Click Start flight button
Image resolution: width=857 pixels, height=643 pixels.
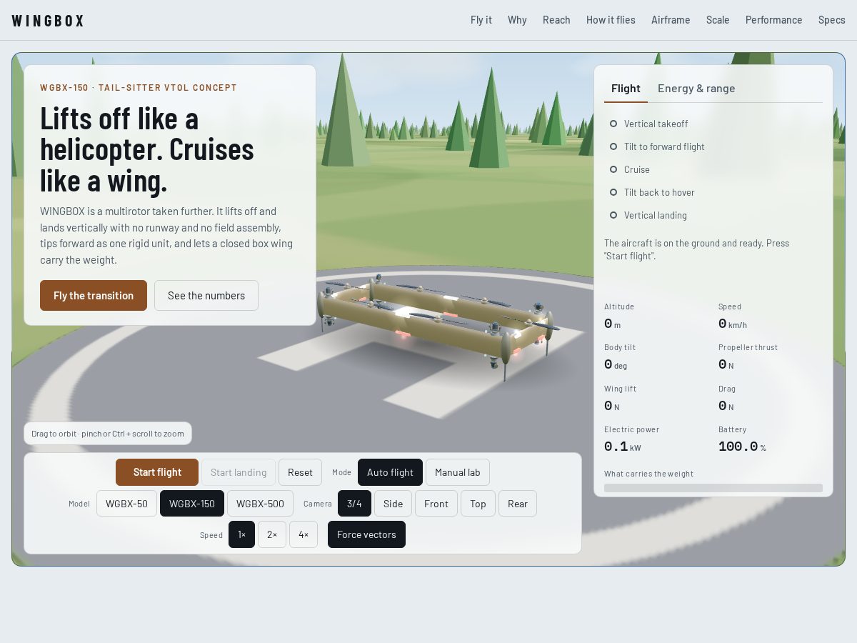(157, 472)
